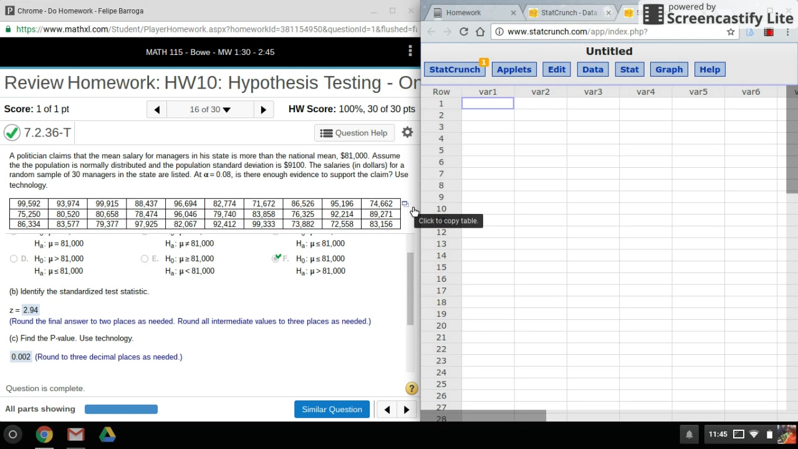The height and width of the screenshot is (449, 798).
Task: Click the green checkmark next to 7.2.36-T
Action: pos(12,133)
